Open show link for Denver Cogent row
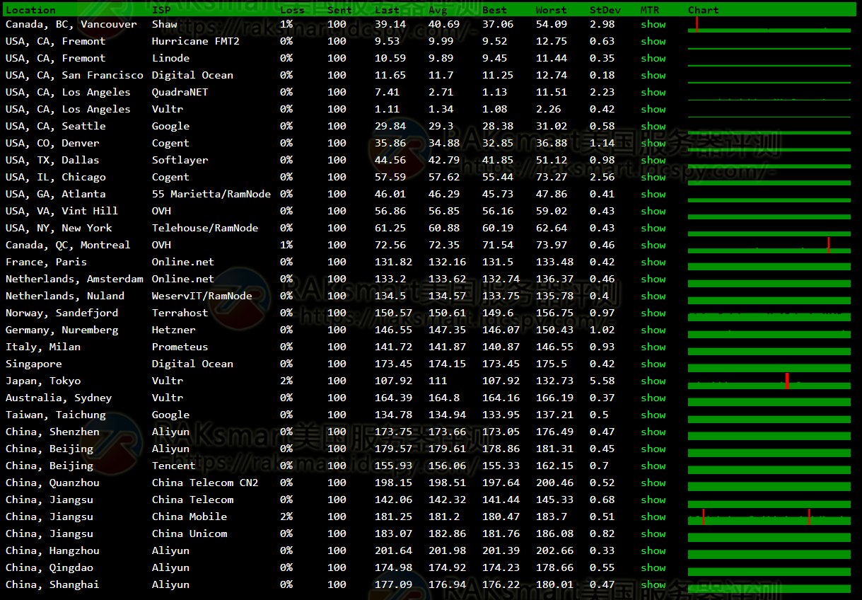The image size is (862, 600). click(653, 143)
